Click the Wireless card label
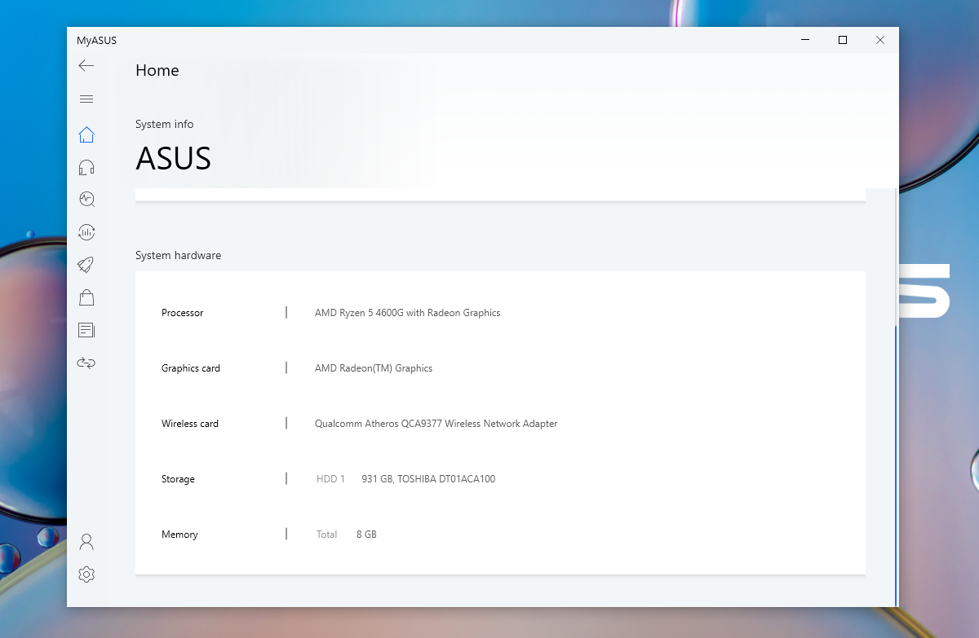This screenshot has width=979, height=638. pyautogui.click(x=190, y=424)
